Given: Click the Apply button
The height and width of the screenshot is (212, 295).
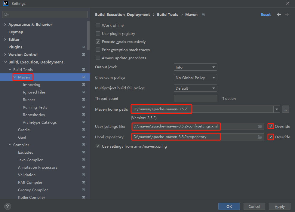Looking at the screenshot, I should [280, 206].
